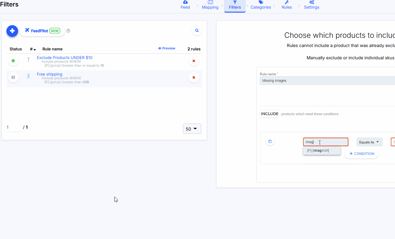The image size is (395, 239).
Task: Toggle active status of Exclude Products rule
Action: click(13, 61)
